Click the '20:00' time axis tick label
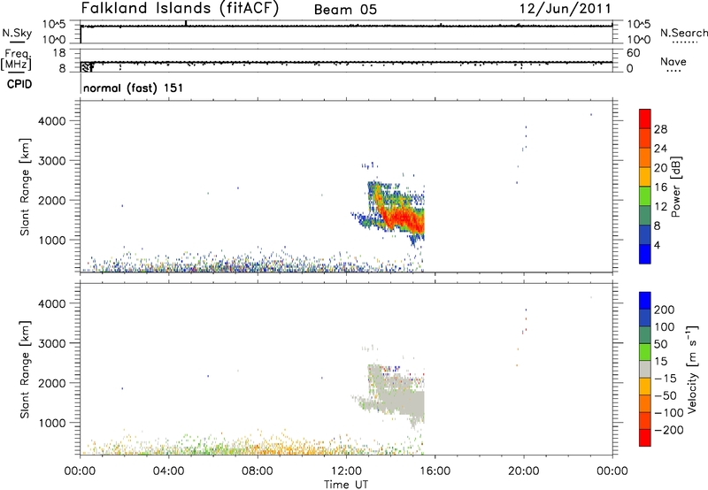The width and height of the screenshot is (708, 490). [x=523, y=471]
